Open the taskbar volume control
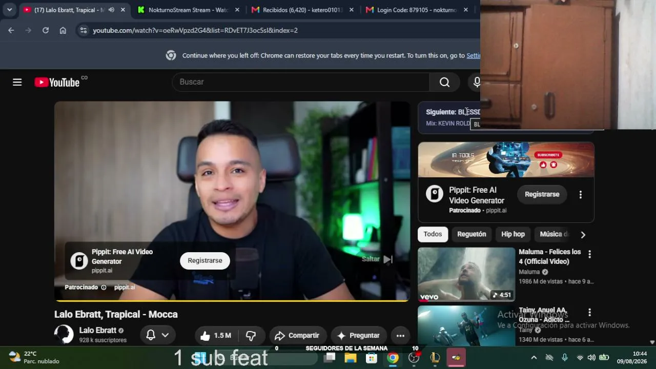The width and height of the screenshot is (656, 369). pyautogui.click(x=591, y=358)
